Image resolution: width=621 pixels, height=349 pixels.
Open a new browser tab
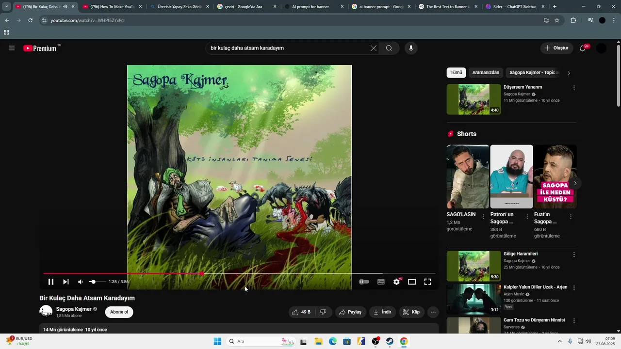point(555,7)
